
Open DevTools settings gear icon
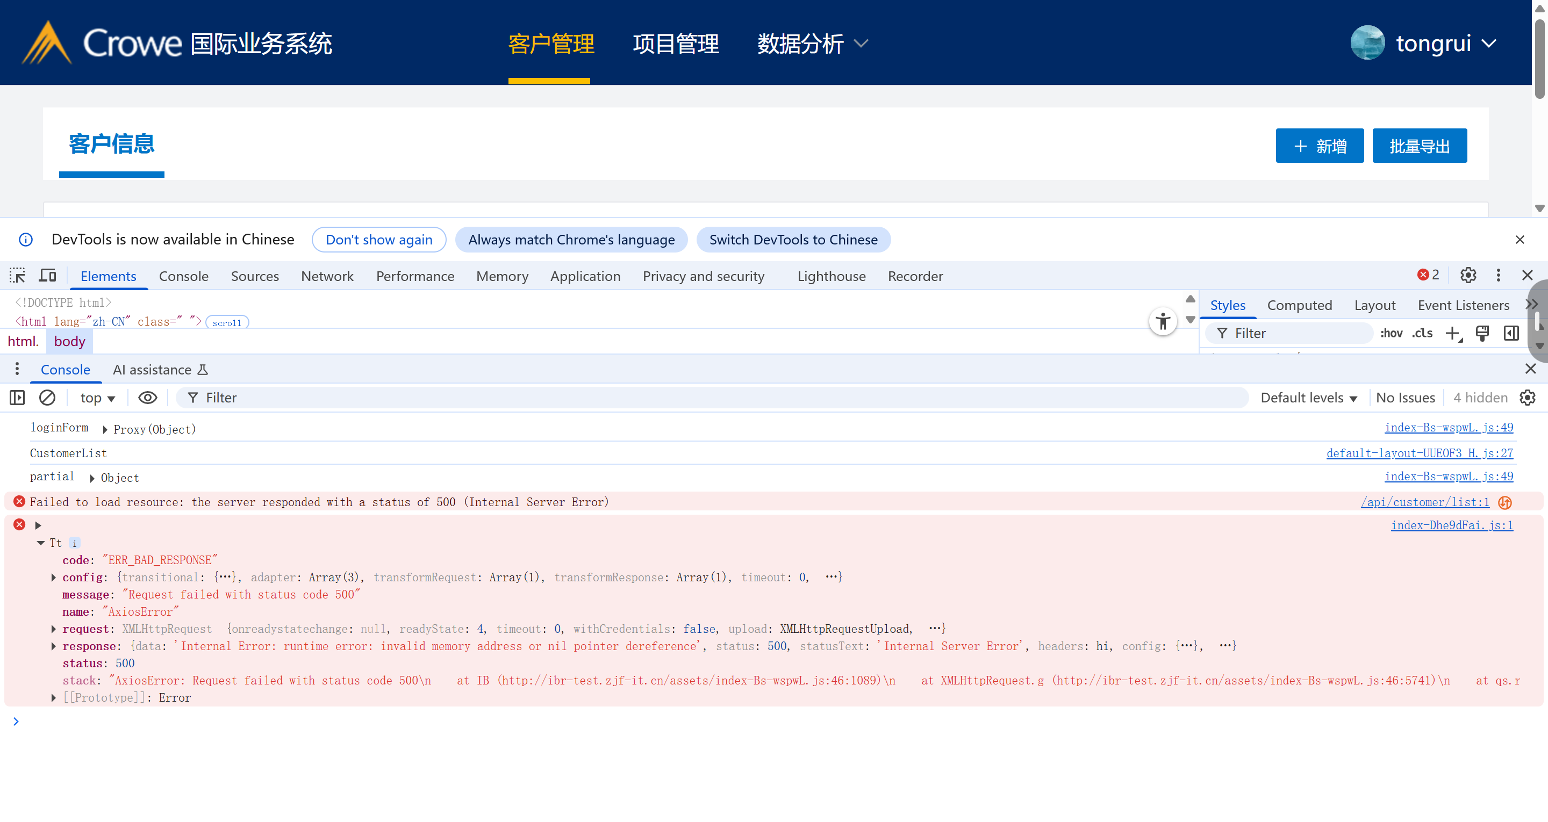click(x=1468, y=275)
